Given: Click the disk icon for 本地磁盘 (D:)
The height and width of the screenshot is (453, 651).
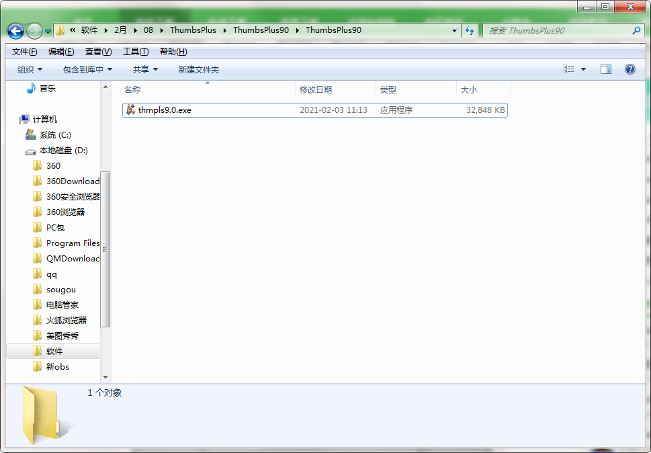Looking at the screenshot, I should click(x=31, y=151).
